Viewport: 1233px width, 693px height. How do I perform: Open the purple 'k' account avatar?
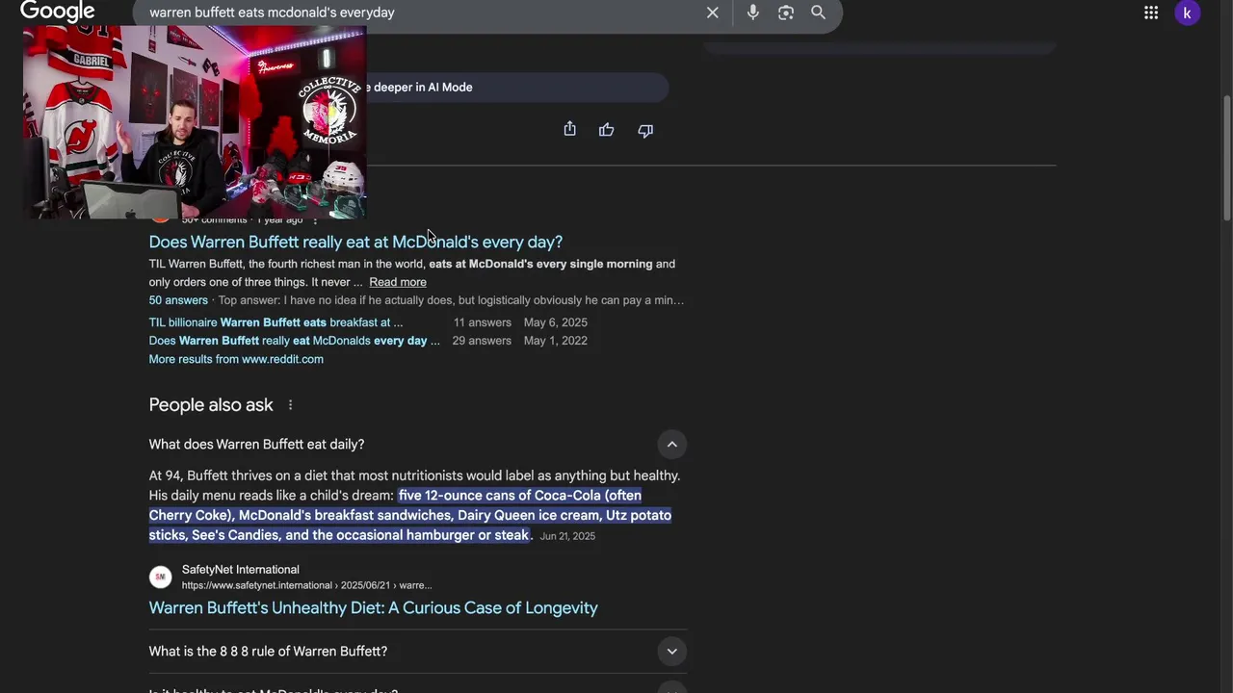point(1188,13)
